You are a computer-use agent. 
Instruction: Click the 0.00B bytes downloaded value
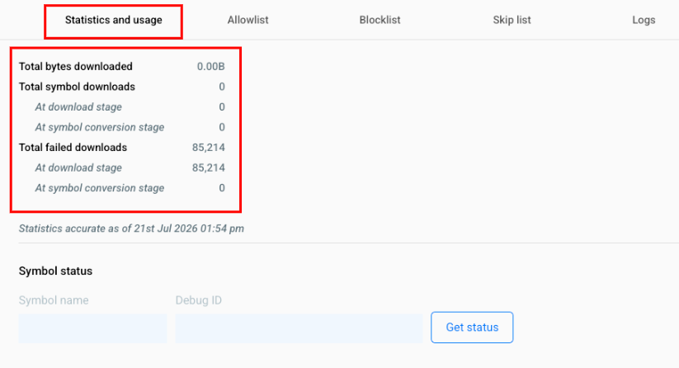point(211,66)
